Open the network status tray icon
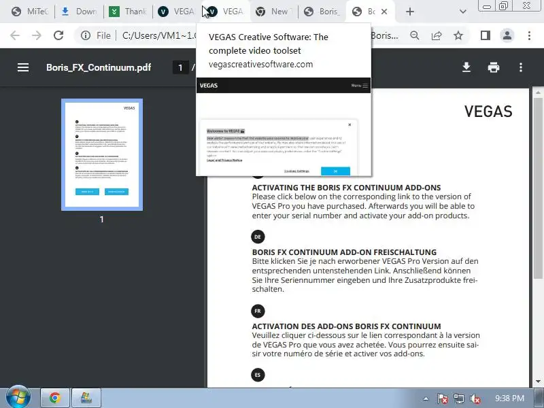The height and width of the screenshot is (408, 544). click(x=458, y=398)
